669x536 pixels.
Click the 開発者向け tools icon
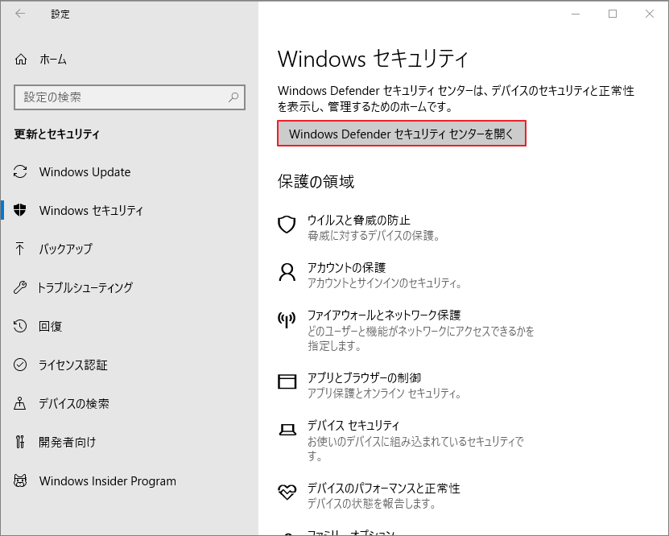pos(20,442)
